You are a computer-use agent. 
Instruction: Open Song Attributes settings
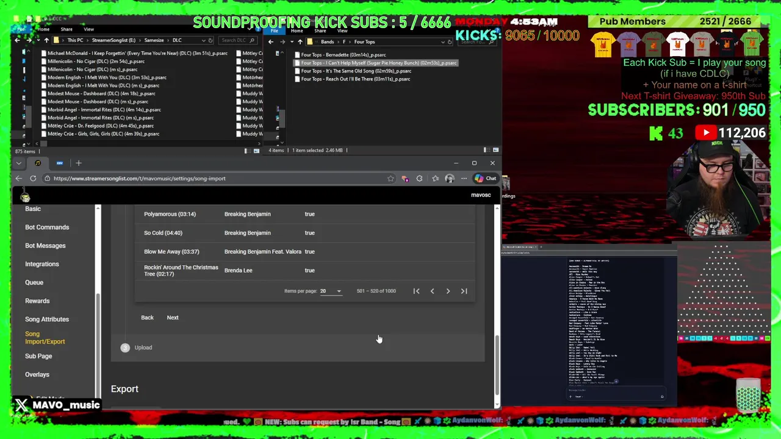click(x=47, y=319)
